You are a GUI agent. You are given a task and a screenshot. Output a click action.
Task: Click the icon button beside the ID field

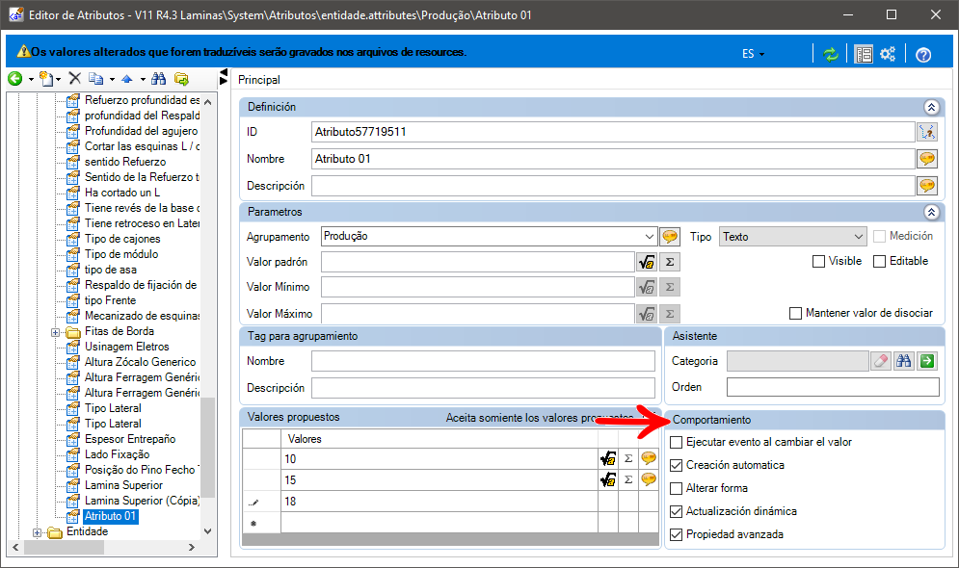(x=927, y=132)
